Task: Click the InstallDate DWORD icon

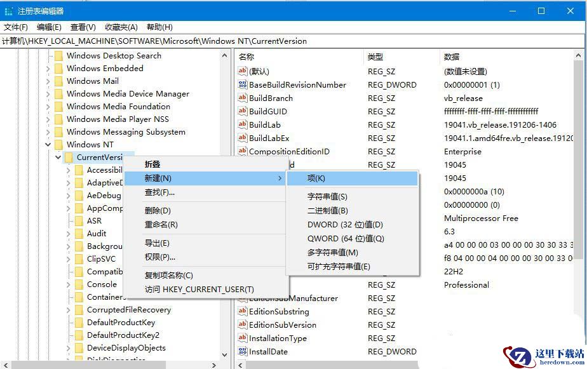Action: (x=243, y=351)
